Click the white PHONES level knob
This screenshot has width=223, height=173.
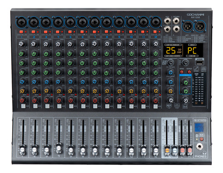(186, 100)
